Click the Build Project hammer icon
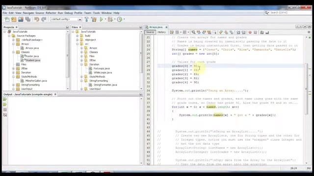 click(x=86, y=20)
